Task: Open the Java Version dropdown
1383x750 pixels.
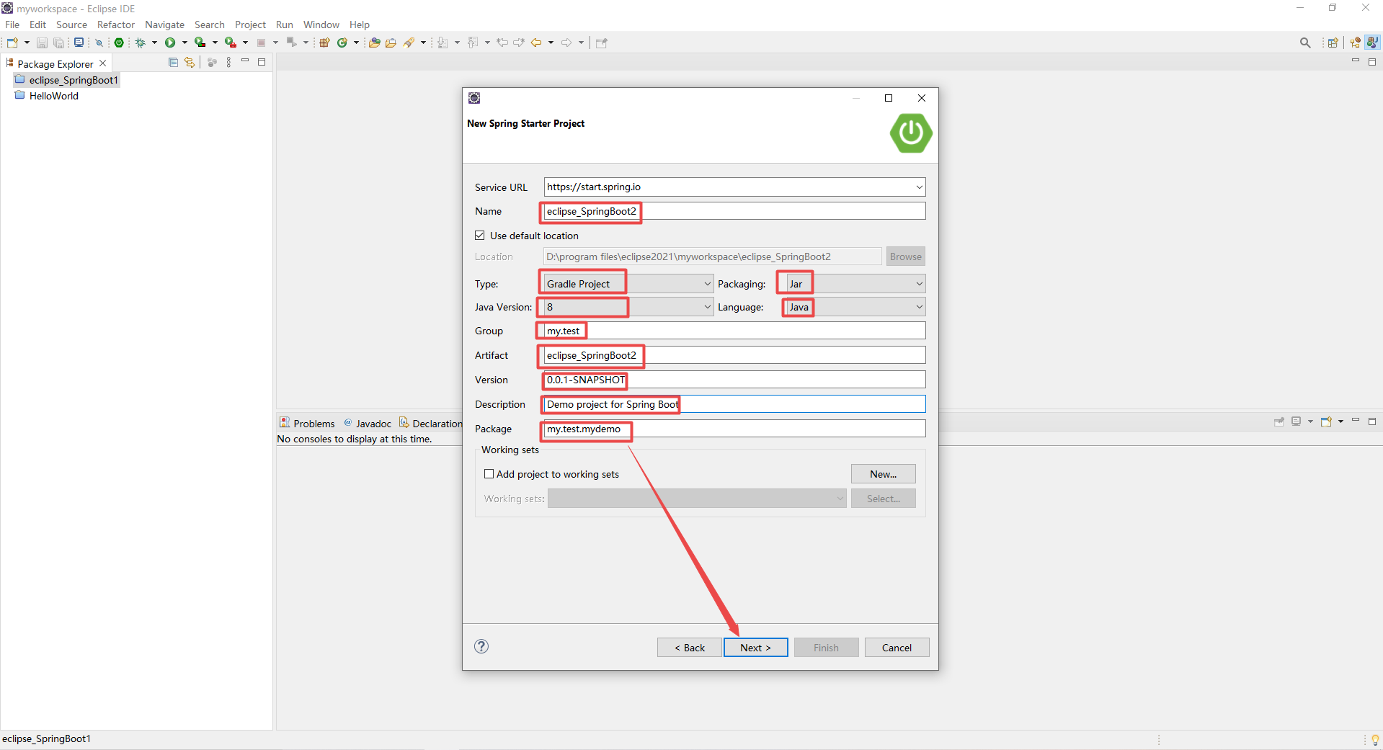Action: click(x=707, y=307)
